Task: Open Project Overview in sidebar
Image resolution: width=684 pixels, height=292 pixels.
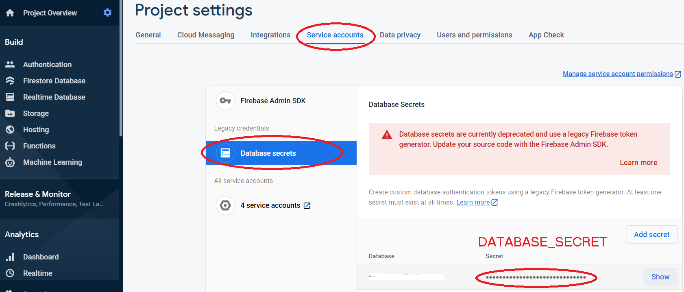Action: [50, 13]
